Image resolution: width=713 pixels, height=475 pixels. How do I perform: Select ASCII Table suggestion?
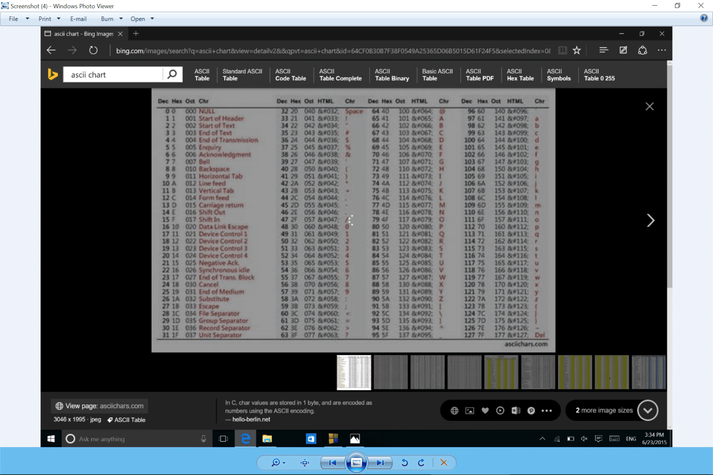202,75
